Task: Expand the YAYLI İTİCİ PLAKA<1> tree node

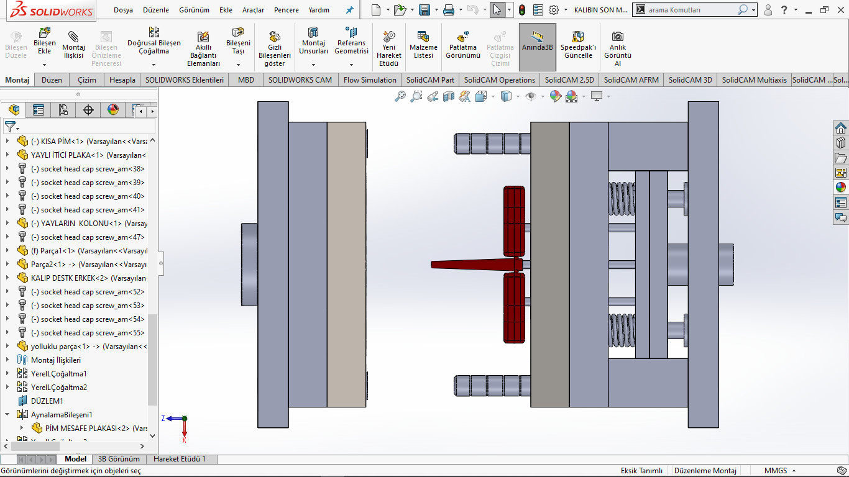Action: tap(7, 155)
